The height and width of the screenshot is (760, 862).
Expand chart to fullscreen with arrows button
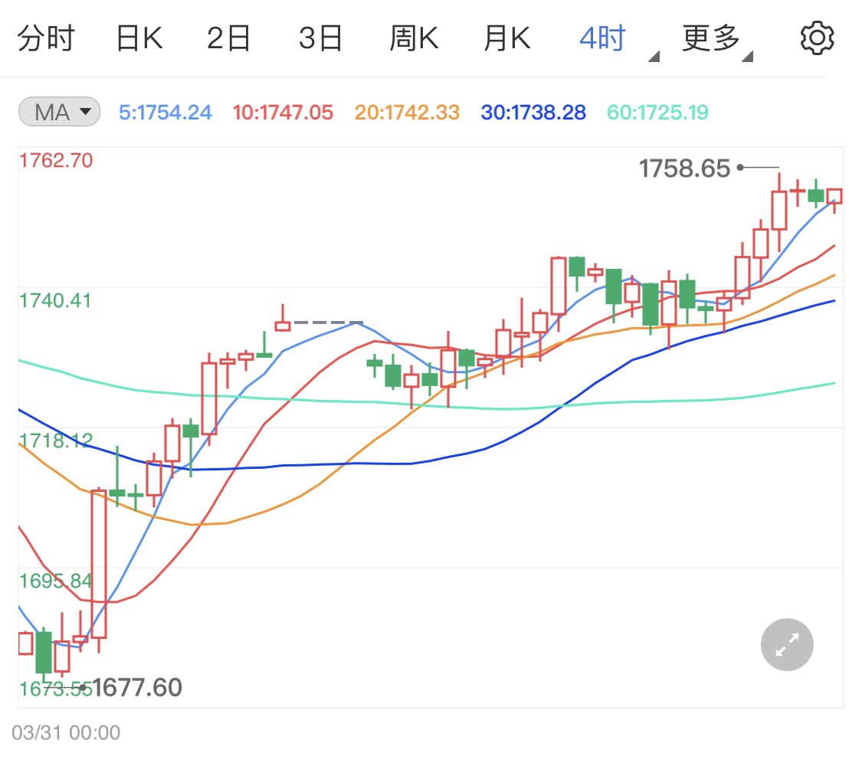coord(787,644)
